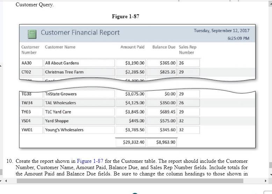Screen dimensions: 272x194
Task: Select customer number TW34 cell
Action: point(31,103)
